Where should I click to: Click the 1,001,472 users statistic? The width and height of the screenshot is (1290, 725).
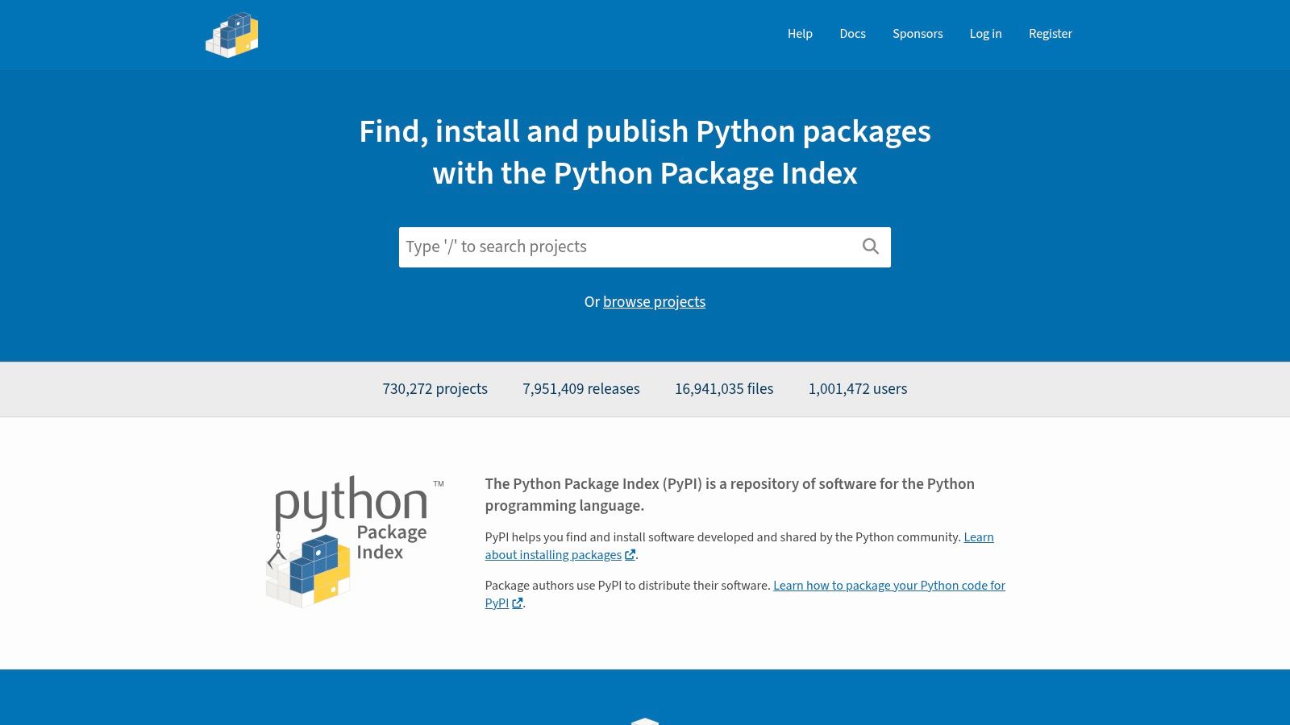click(858, 388)
